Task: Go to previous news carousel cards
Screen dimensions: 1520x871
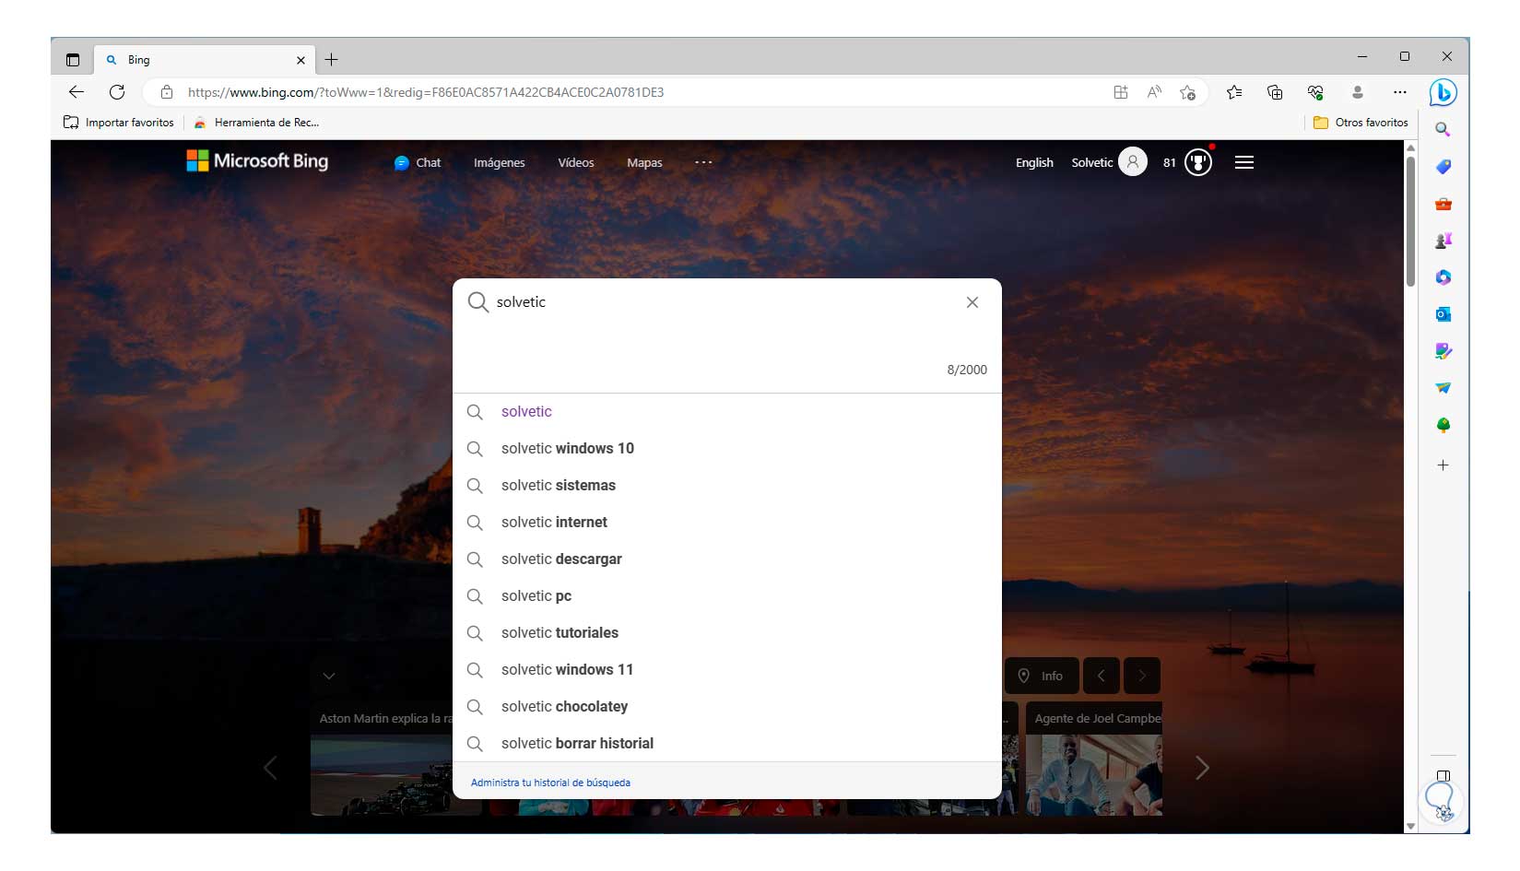Action: 270,768
